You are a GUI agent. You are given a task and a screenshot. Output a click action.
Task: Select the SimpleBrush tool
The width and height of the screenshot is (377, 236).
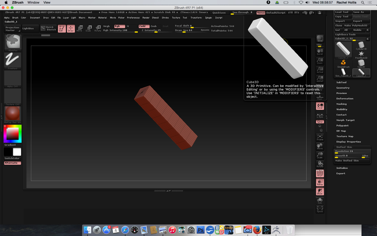[x=343, y=64]
